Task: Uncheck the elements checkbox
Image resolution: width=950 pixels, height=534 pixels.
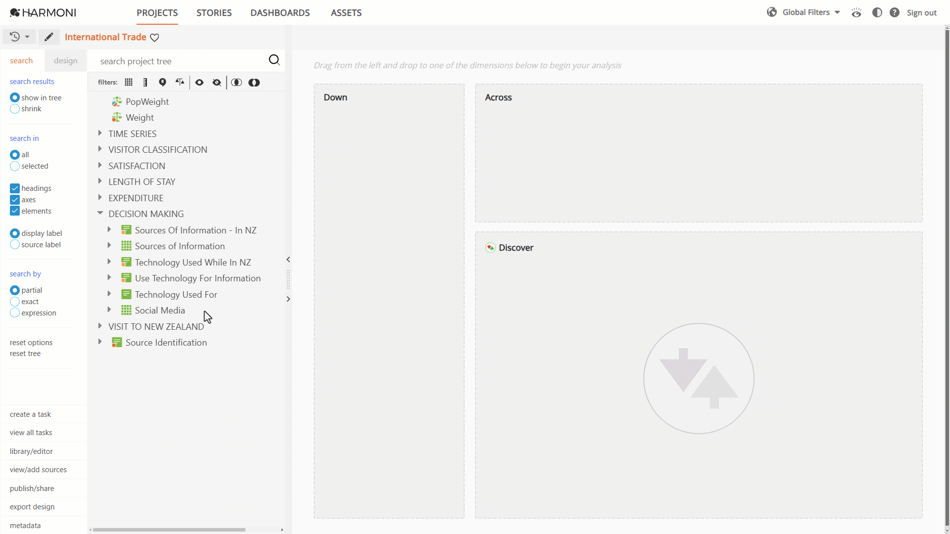Action: pos(15,211)
